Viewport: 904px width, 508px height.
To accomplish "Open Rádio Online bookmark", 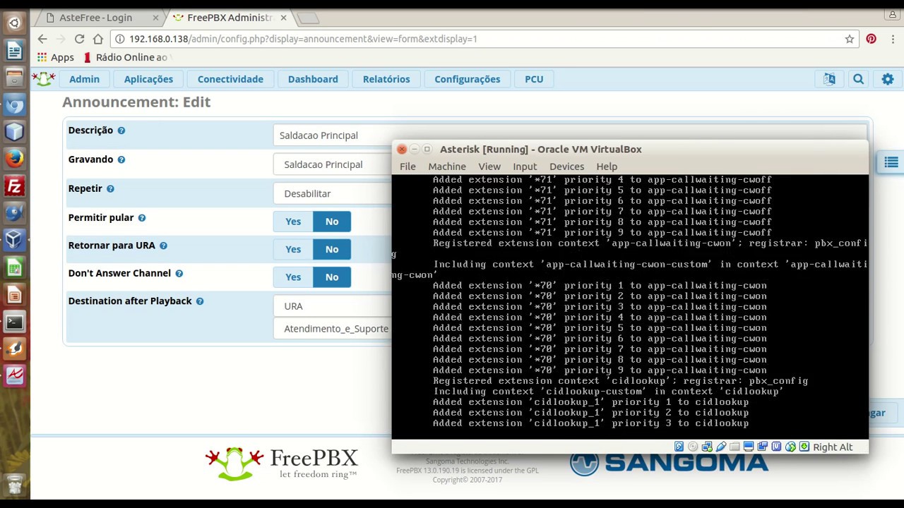I will pos(126,57).
